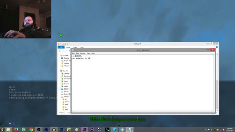The height and width of the screenshot is (132, 235).
Task: Open the quick access toolbar customize dropdown
Action: [68, 44]
